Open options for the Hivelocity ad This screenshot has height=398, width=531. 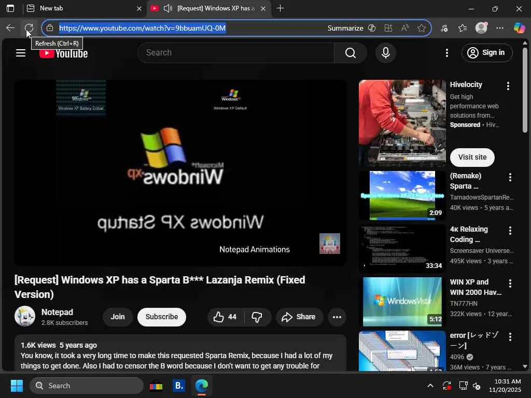click(x=508, y=86)
